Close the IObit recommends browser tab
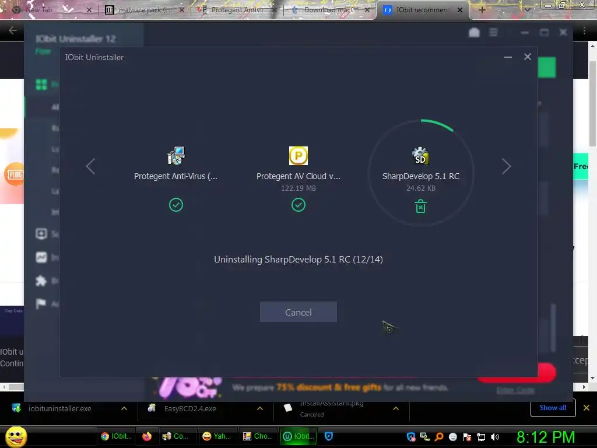 pos(460,10)
